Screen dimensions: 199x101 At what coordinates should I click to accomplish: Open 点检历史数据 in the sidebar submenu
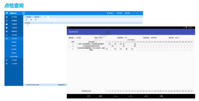click(14, 56)
